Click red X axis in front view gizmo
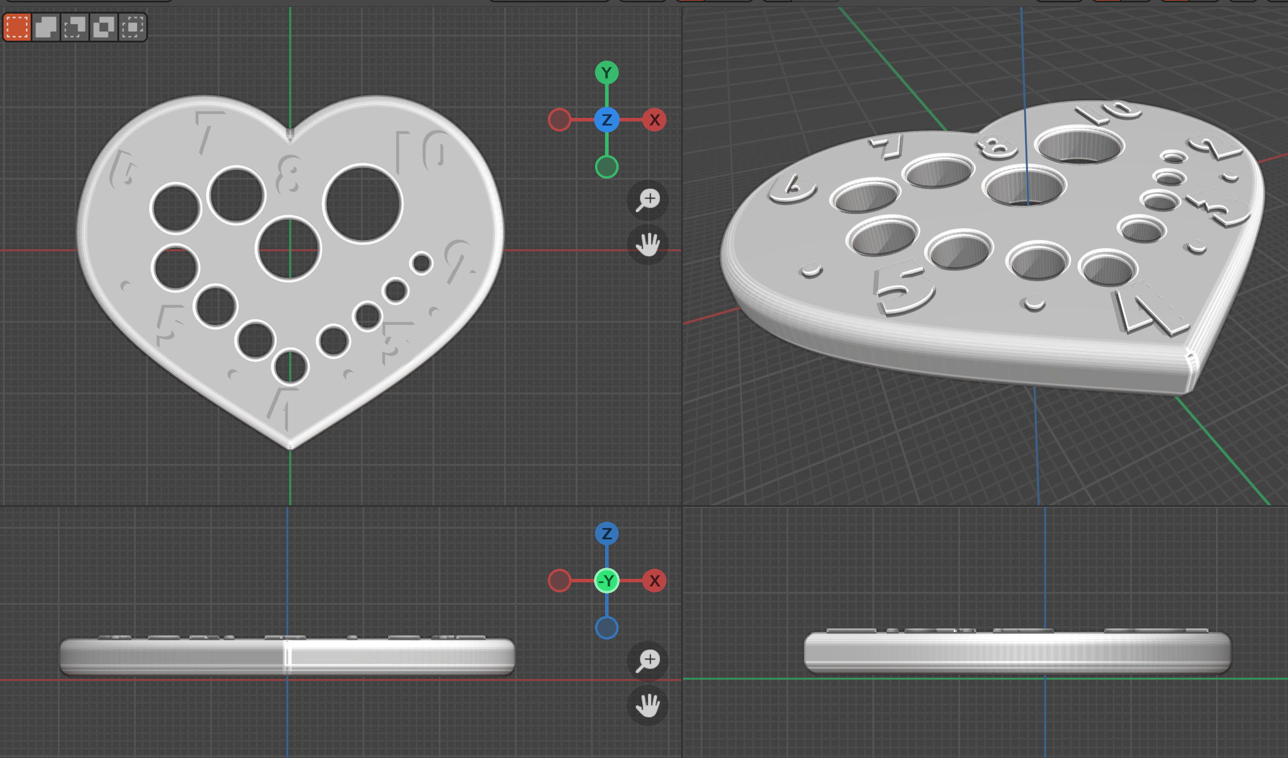This screenshot has width=1288, height=758. point(654,581)
